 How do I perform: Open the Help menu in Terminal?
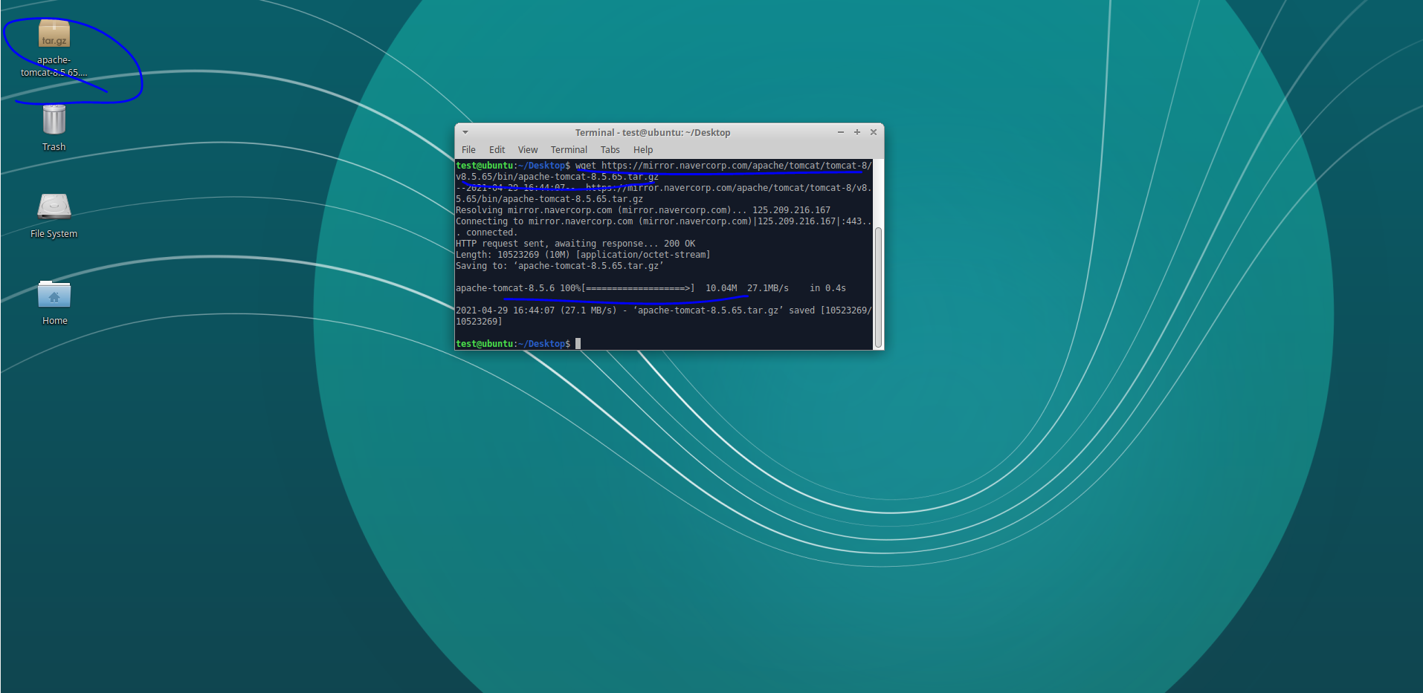(643, 150)
